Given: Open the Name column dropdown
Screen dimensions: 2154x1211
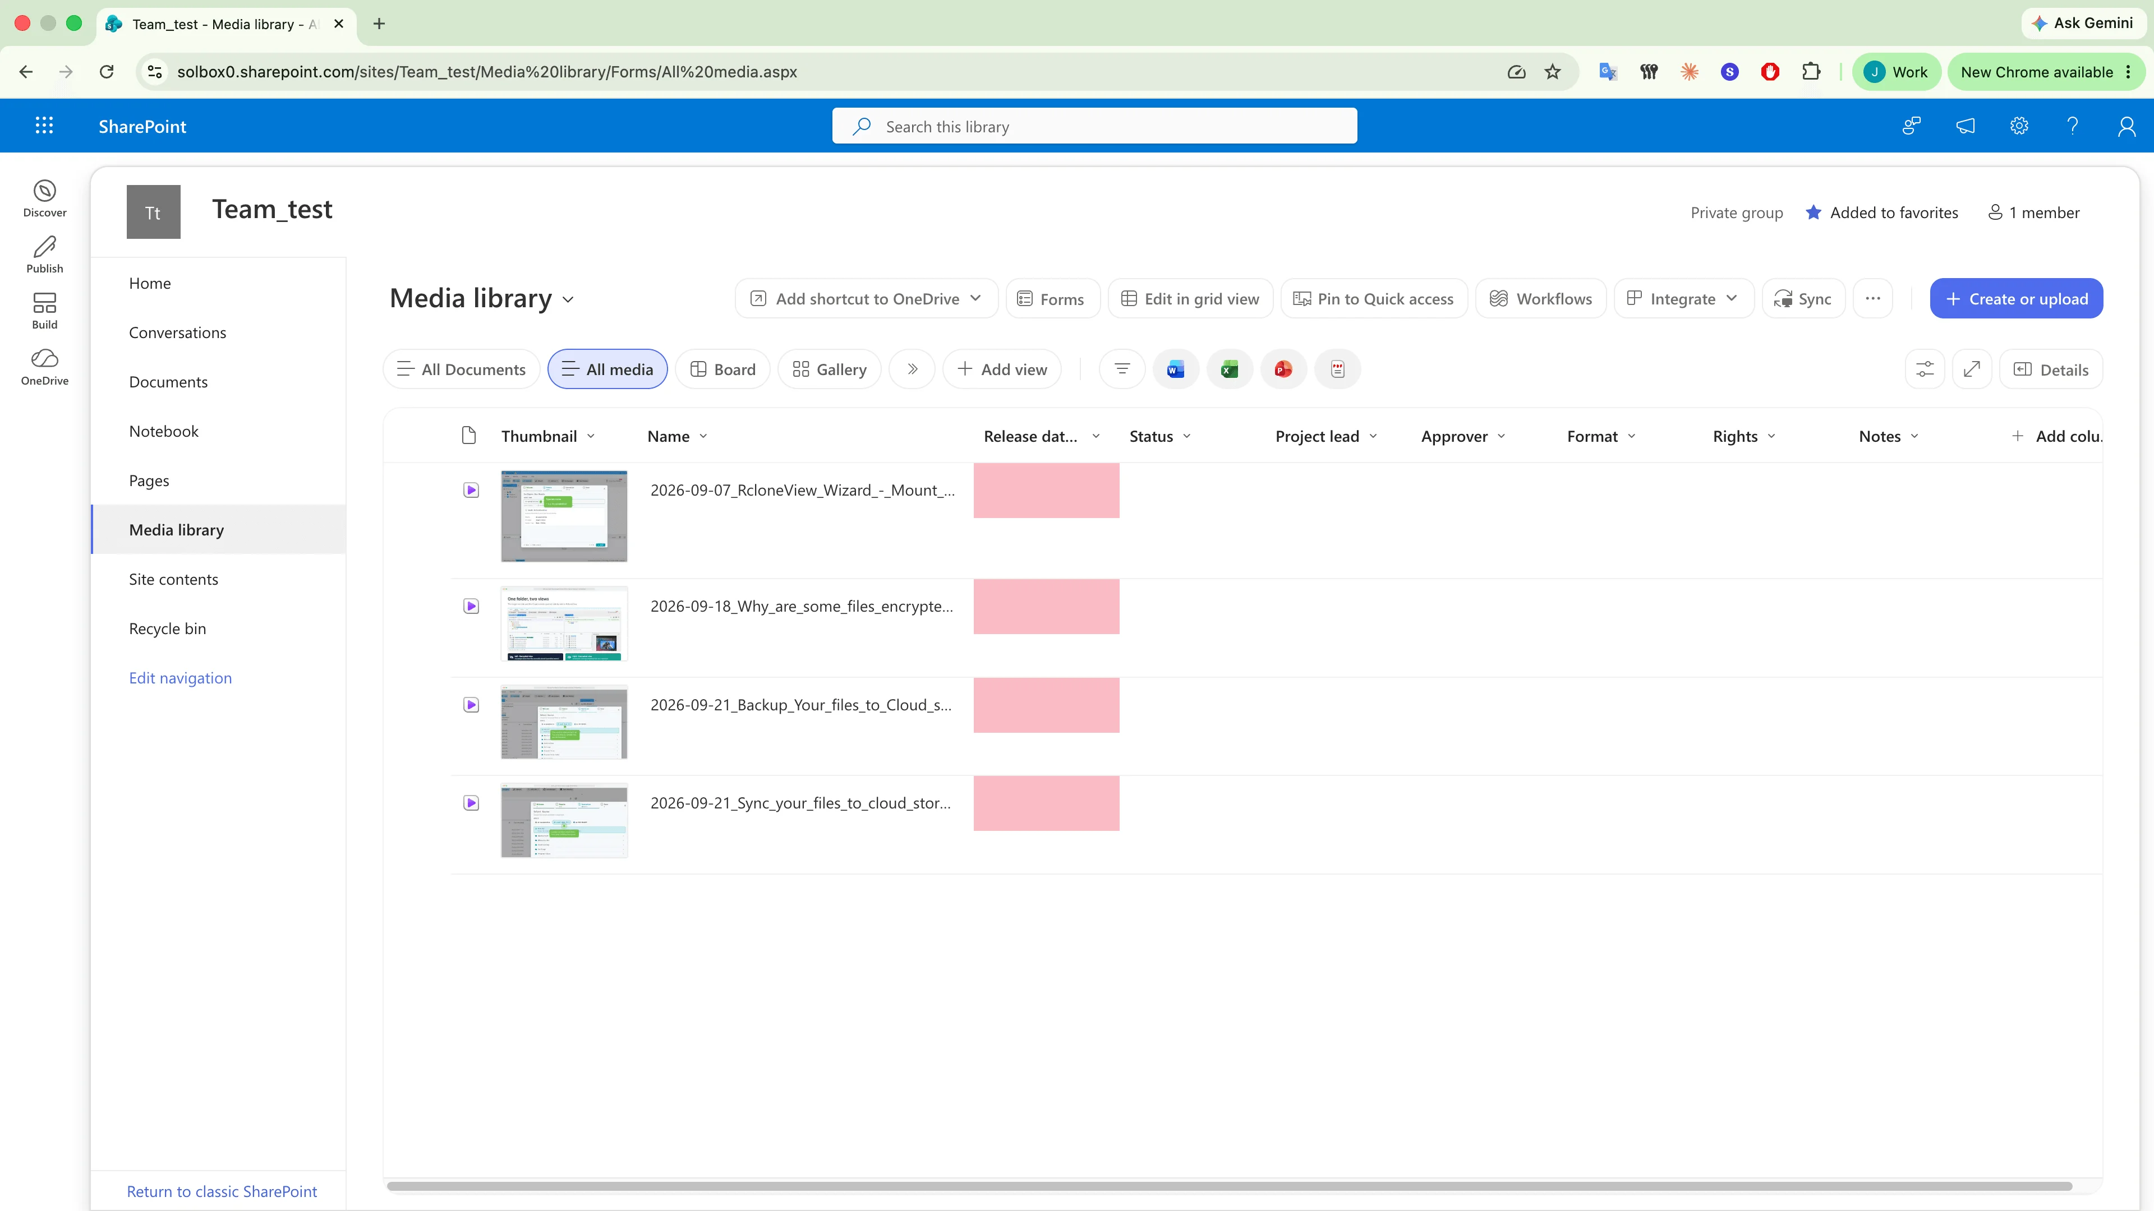Looking at the screenshot, I should tap(703, 436).
